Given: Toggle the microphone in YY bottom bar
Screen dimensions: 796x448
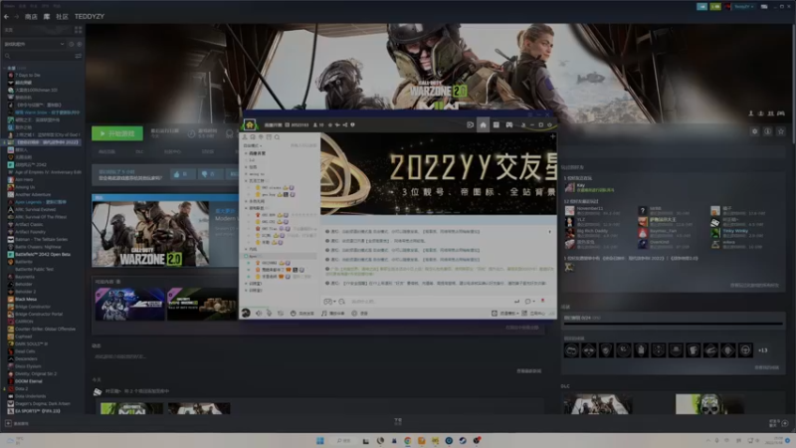Looking at the screenshot, I should tap(269, 314).
